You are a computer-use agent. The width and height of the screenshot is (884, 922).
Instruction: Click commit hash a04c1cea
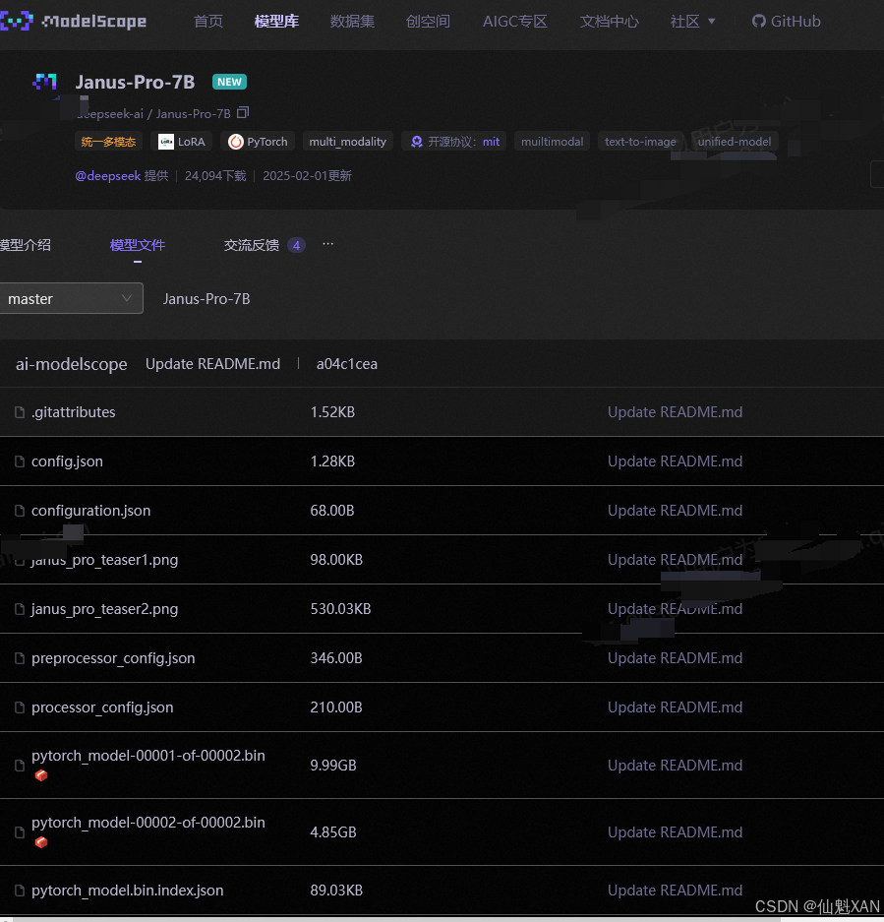(x=347, y=363)
